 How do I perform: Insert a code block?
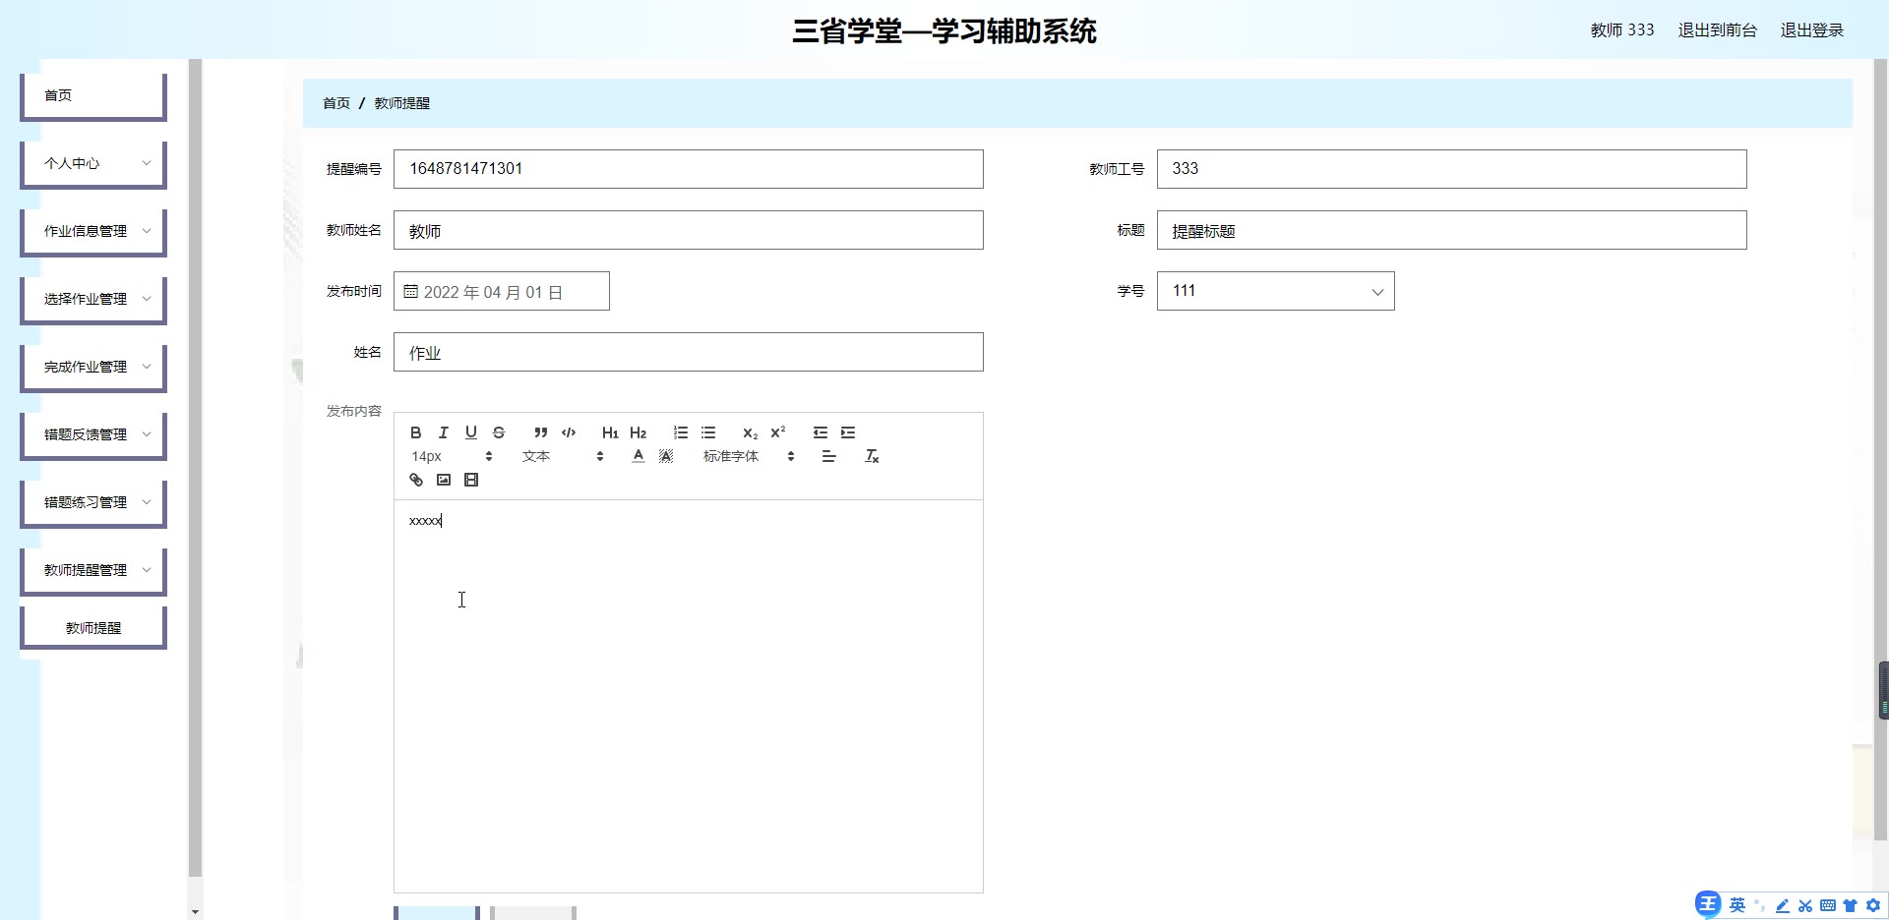click(x=569, y=432)
